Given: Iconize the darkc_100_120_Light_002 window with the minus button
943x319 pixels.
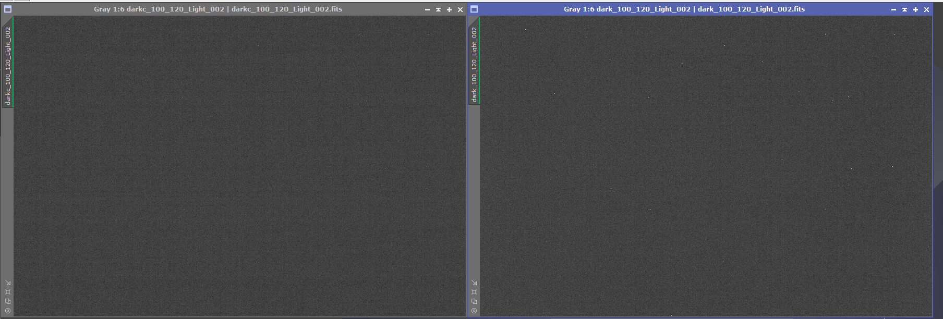Looking at the screenshot, I should pos(428,9).
